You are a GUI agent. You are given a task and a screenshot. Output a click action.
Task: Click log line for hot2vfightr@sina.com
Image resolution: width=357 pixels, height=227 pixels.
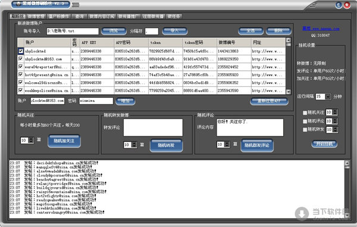(53, 195)
